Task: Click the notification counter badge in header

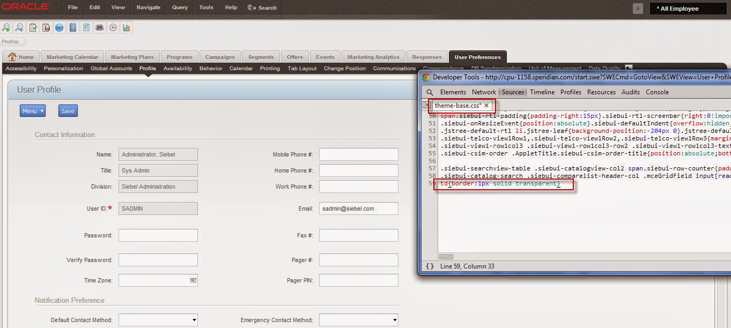Action: pyautogui.click(x=638, y=9)
